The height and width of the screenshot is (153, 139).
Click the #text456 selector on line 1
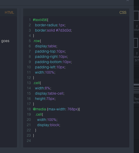[x=40, y=20]
